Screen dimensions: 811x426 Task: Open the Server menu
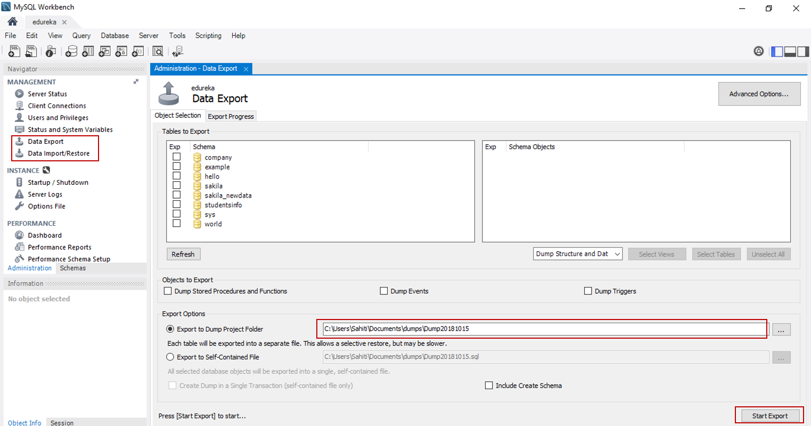click(x=149, y=36)
